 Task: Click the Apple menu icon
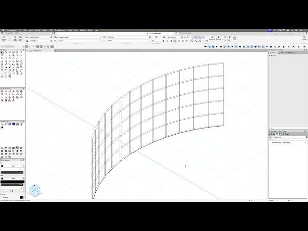tap(3, 30)
